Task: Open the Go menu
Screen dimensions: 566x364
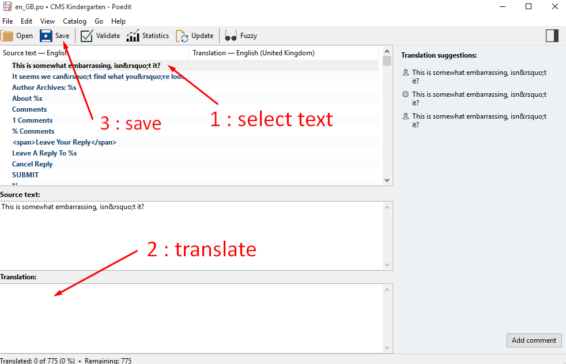Action: pyautogui.click(x=99, y=21)
